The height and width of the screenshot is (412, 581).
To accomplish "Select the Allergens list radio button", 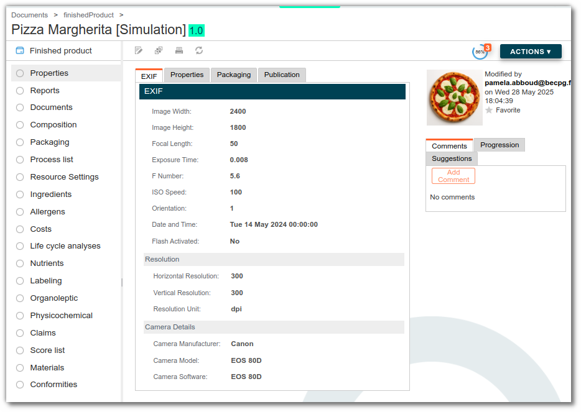I will pyautogui.click(x=20, y=212).
